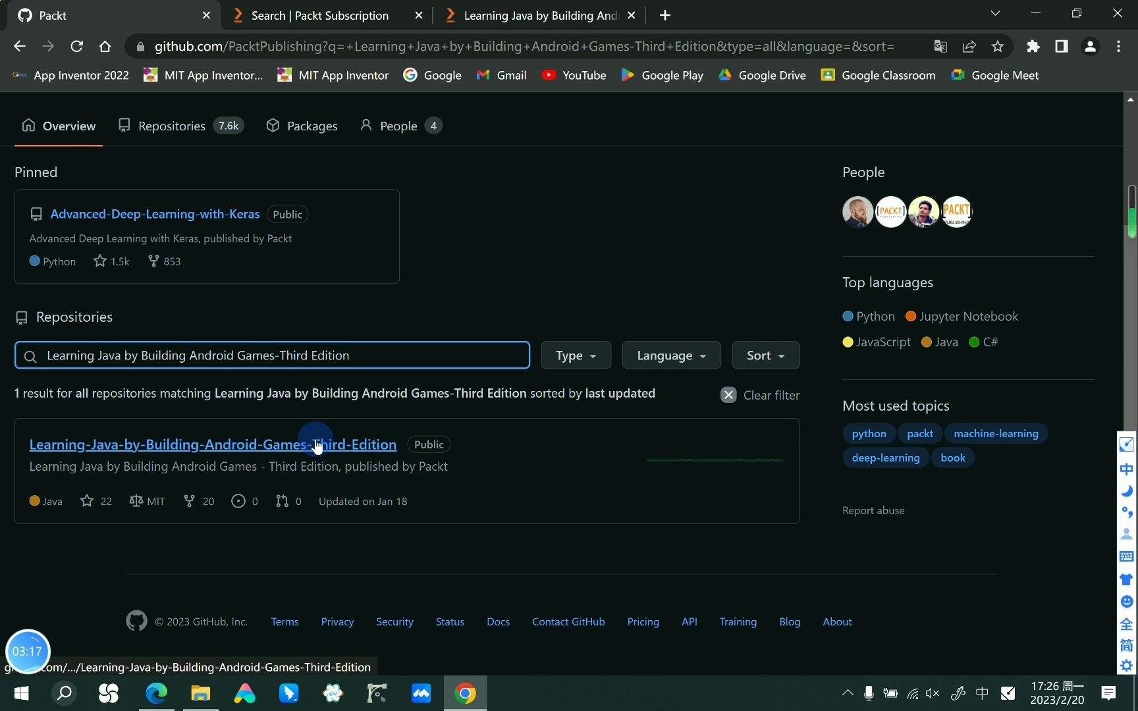Open YouTube bookmark
Viewport: 1138px width, 711px height.
574,75
